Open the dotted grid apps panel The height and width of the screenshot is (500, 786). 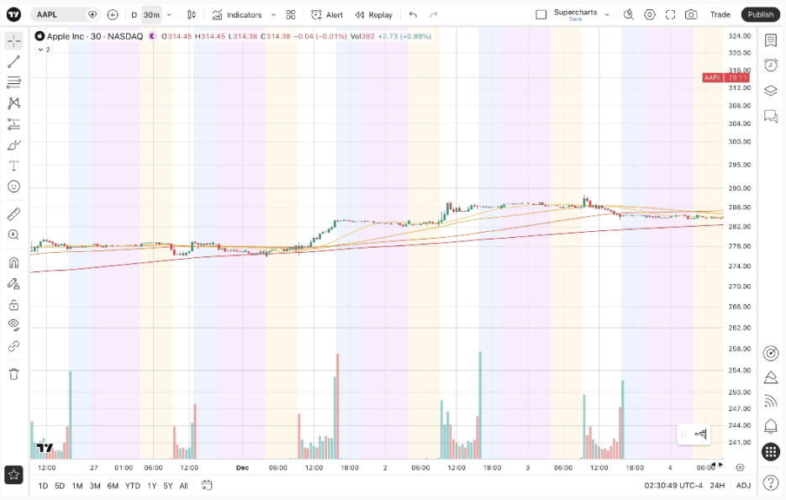click(x=771, y=451)
